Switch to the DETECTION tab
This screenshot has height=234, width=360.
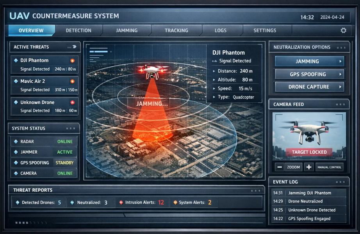point(78,30)
